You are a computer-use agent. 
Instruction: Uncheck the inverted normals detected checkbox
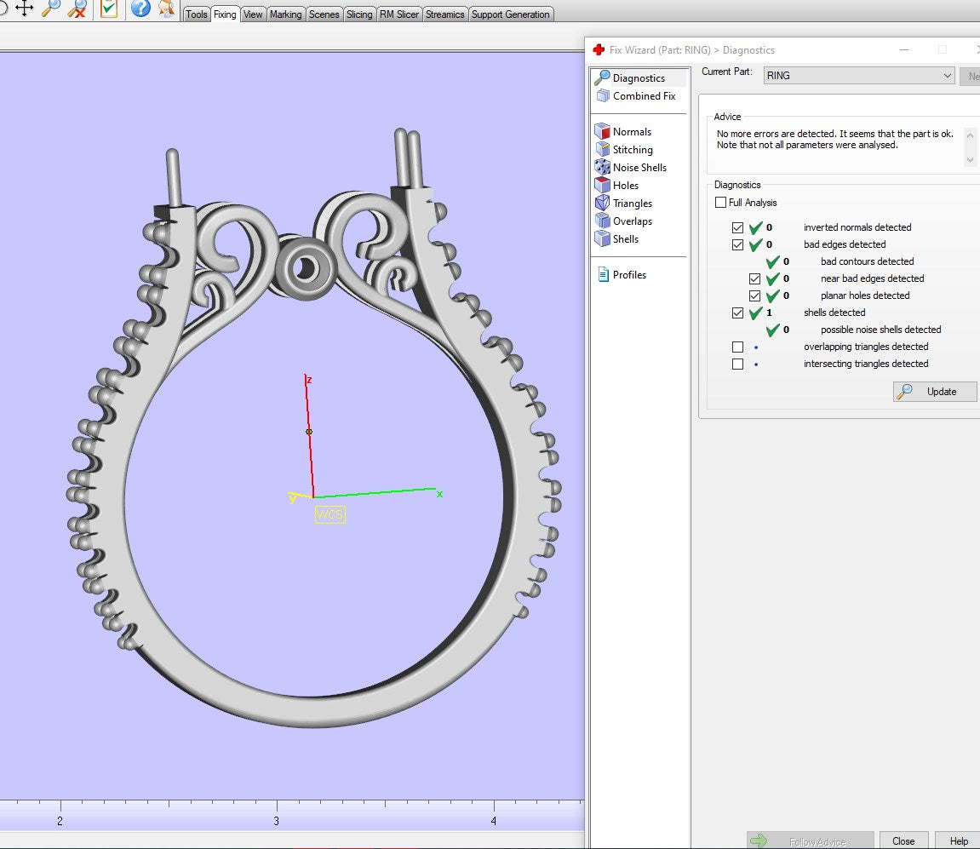(737, 227)
